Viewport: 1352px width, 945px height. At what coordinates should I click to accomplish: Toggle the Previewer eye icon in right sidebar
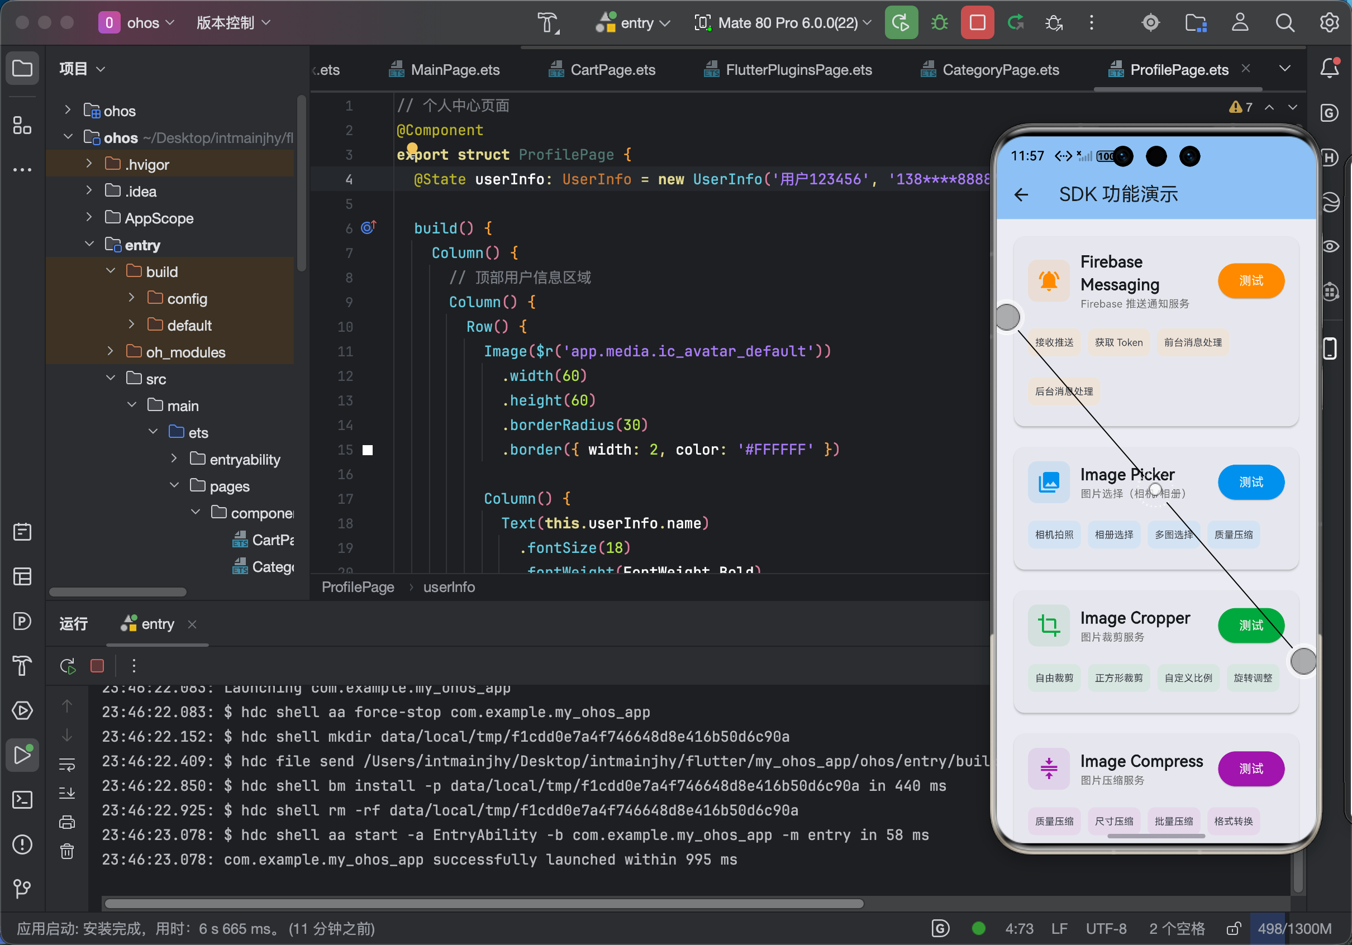pos(1330,246)
